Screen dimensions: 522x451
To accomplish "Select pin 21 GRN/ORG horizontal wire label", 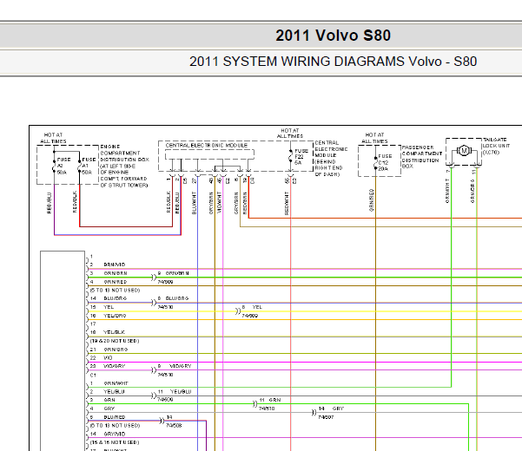I will (x=116, y=350).
